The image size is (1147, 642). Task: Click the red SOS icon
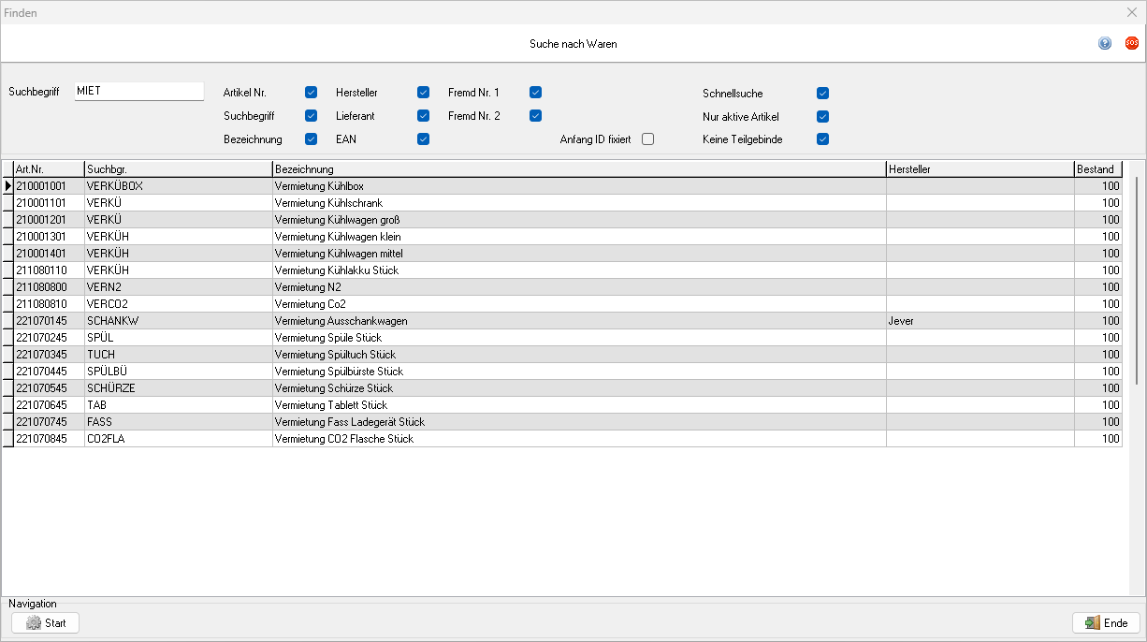pyautogui.click(x=1131, y=43)
